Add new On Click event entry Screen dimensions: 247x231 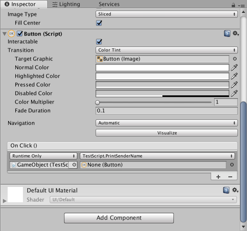[x=218, y=177]
